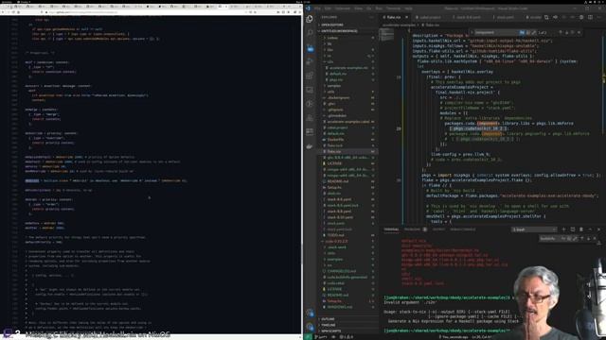This screenshot has width=606, height=340.
Task: Go to next match in editor find widget
Action: [566, 33]
